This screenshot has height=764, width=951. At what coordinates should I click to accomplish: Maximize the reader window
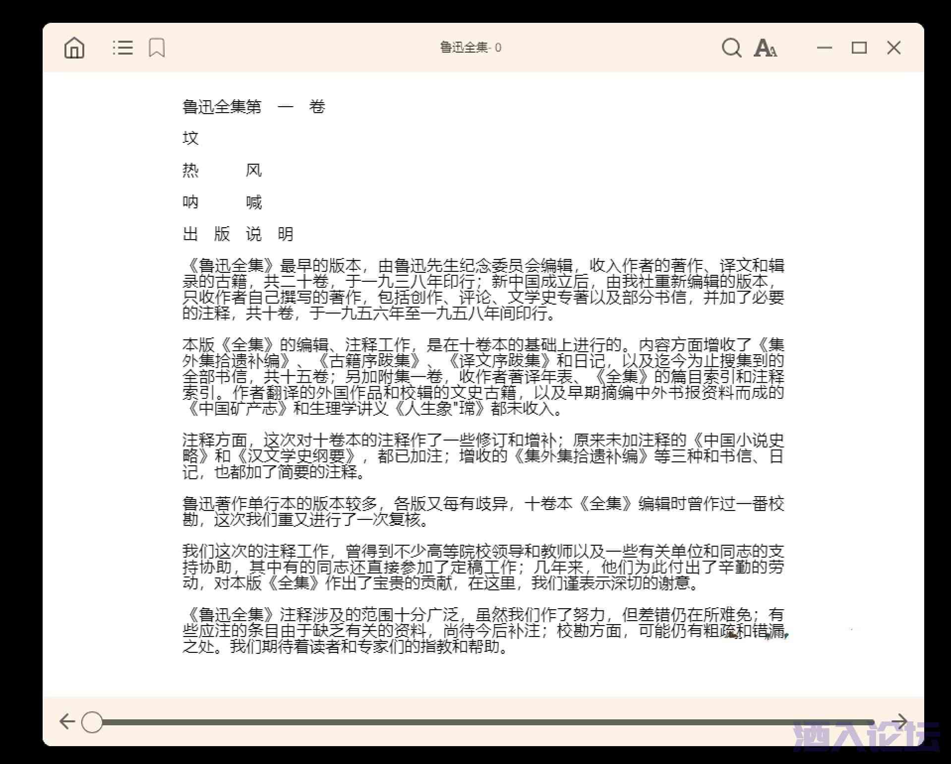(859, 48)
